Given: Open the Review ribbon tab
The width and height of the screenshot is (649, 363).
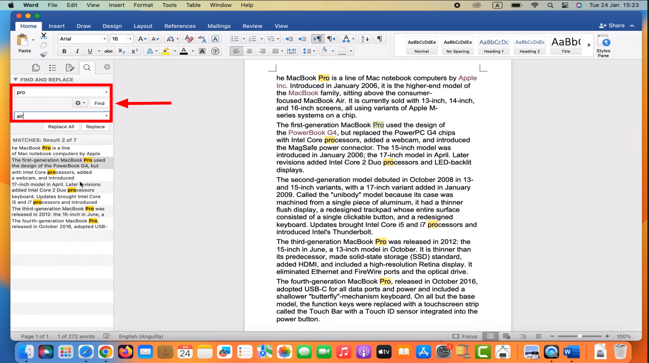Looking at the screenshot, I should point(252,26).
